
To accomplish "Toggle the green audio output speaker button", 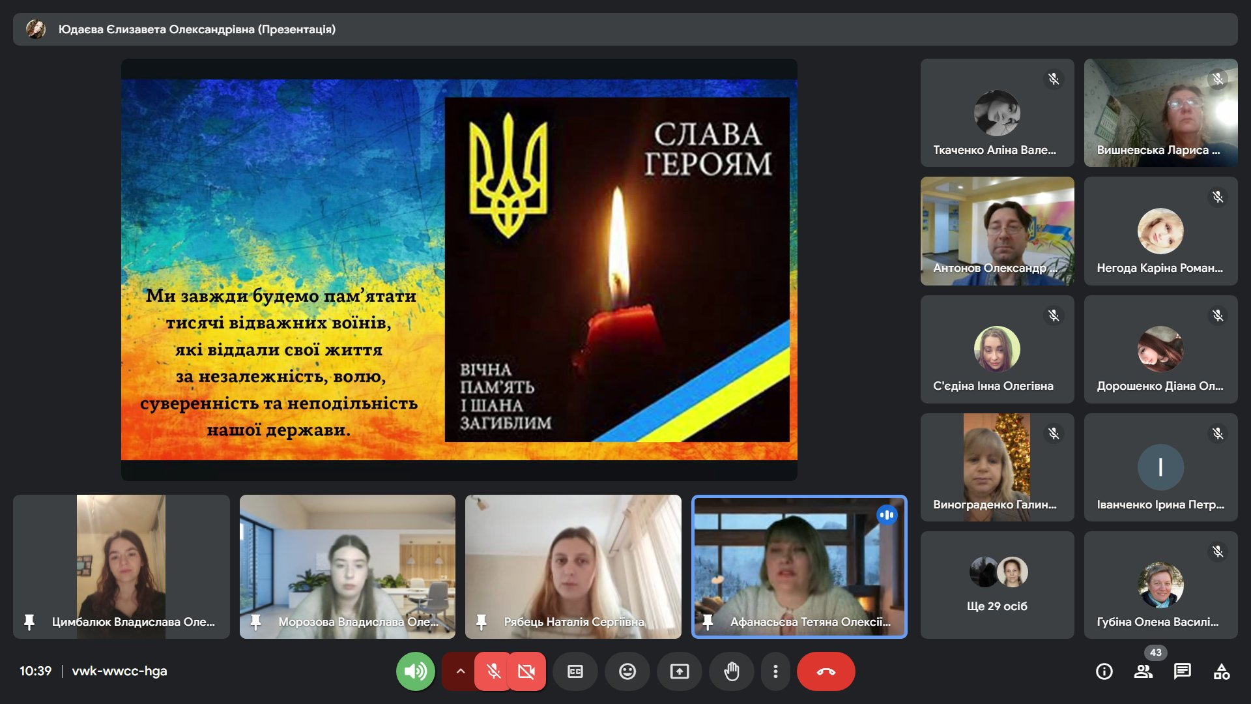I will point(415,671).
